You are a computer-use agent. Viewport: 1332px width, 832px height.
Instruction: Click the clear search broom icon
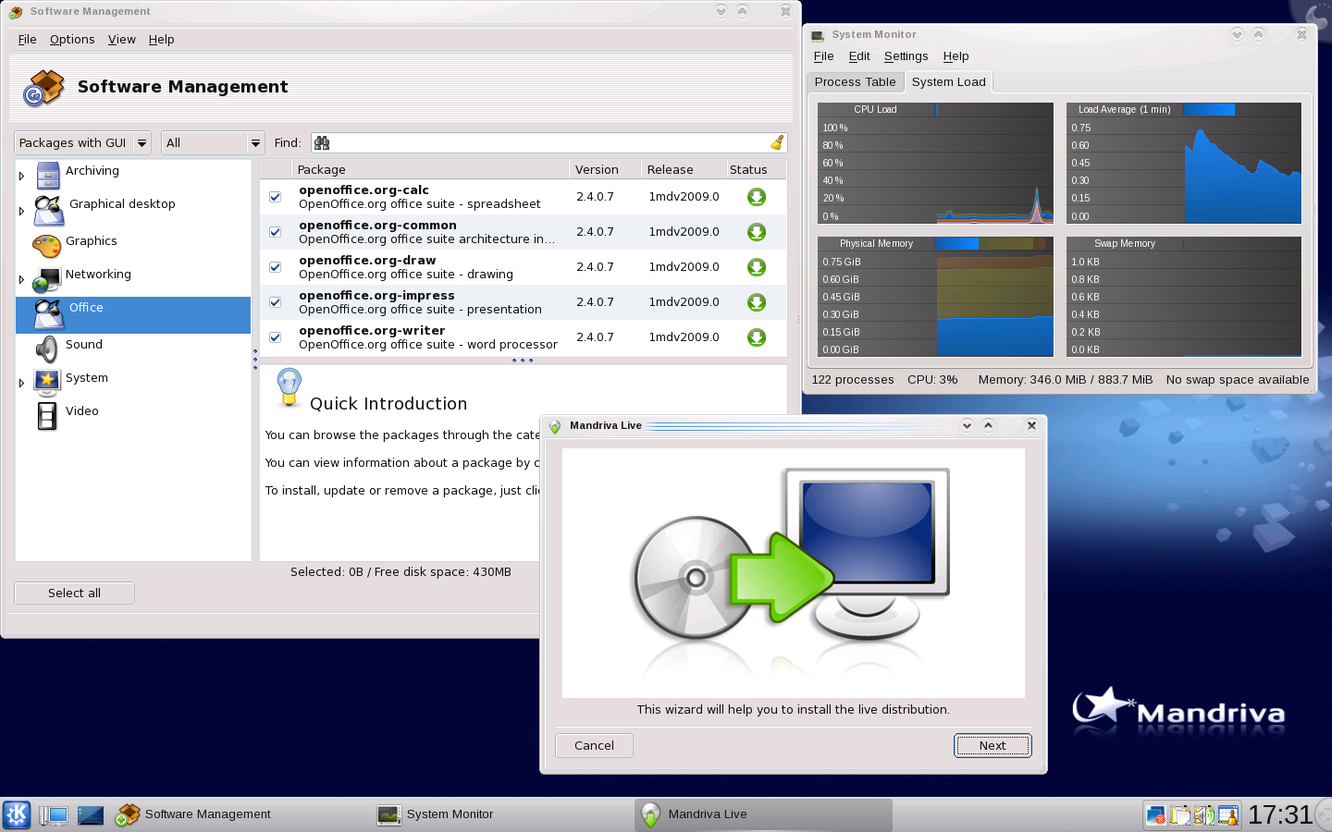[x=777, y=142]
